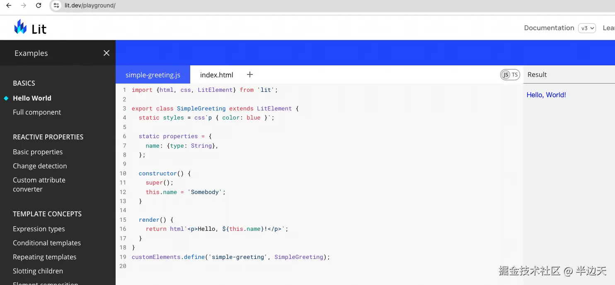
Task: Click the 'constructor() {' code line
Action: pyautogui.click(x=165, y=173)
